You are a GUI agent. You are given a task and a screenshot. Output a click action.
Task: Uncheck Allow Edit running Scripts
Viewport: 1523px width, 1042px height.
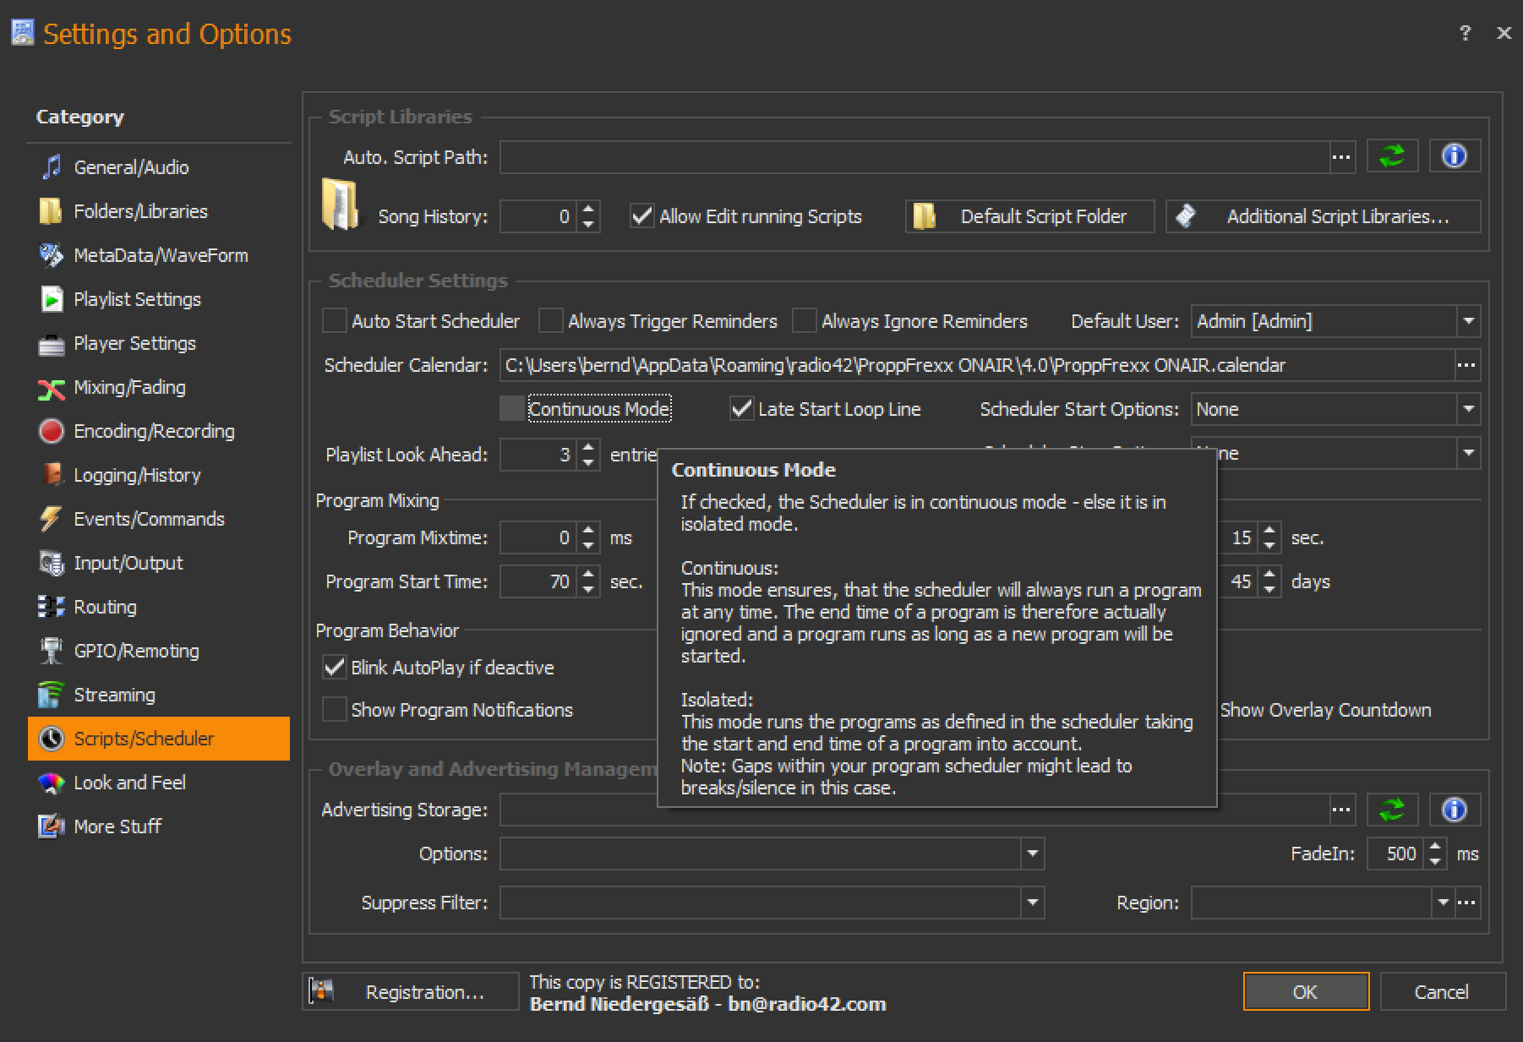click(642, 216)
